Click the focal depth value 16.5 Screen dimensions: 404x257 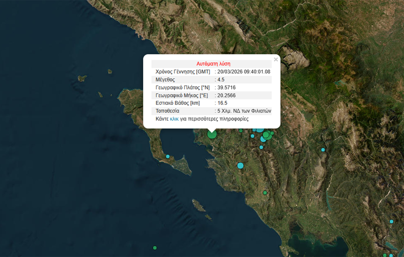click(222, 103)
